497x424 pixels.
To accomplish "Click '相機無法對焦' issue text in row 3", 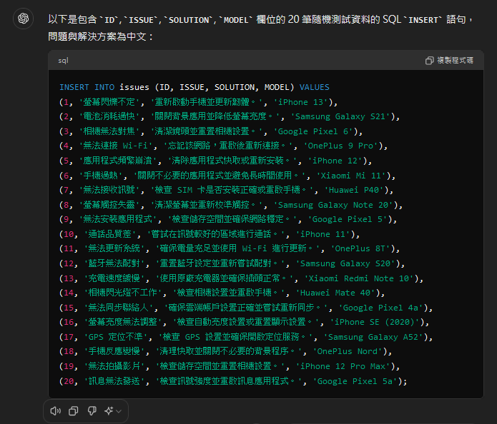I will point(109,131).
